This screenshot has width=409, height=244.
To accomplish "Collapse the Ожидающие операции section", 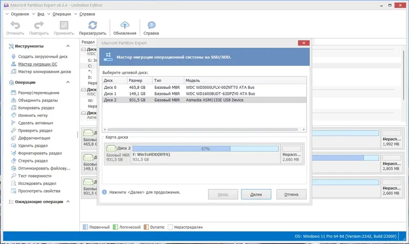I will click(x=68, y=202).
